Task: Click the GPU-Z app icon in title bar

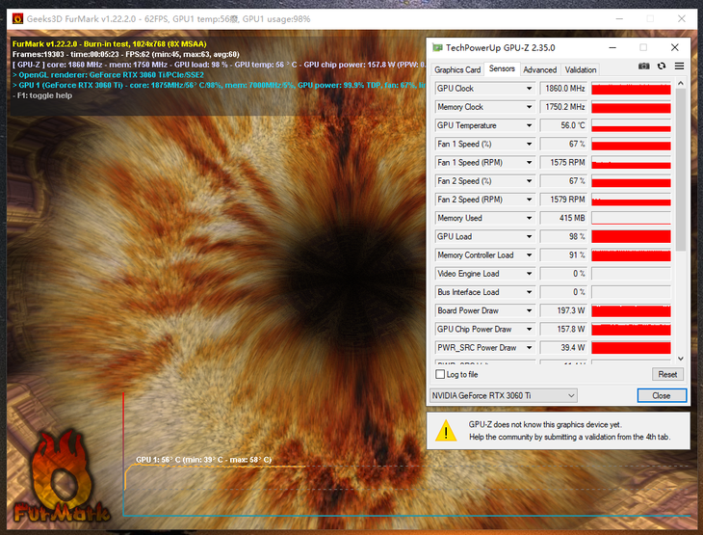Action: point(438,47)
